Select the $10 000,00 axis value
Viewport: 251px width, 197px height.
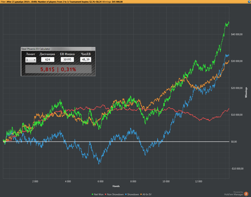(237, 115)
